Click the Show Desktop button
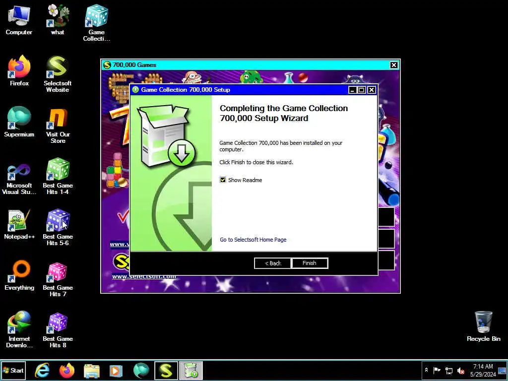This screenshot has width=508, height=381. [x=503, y=370]
